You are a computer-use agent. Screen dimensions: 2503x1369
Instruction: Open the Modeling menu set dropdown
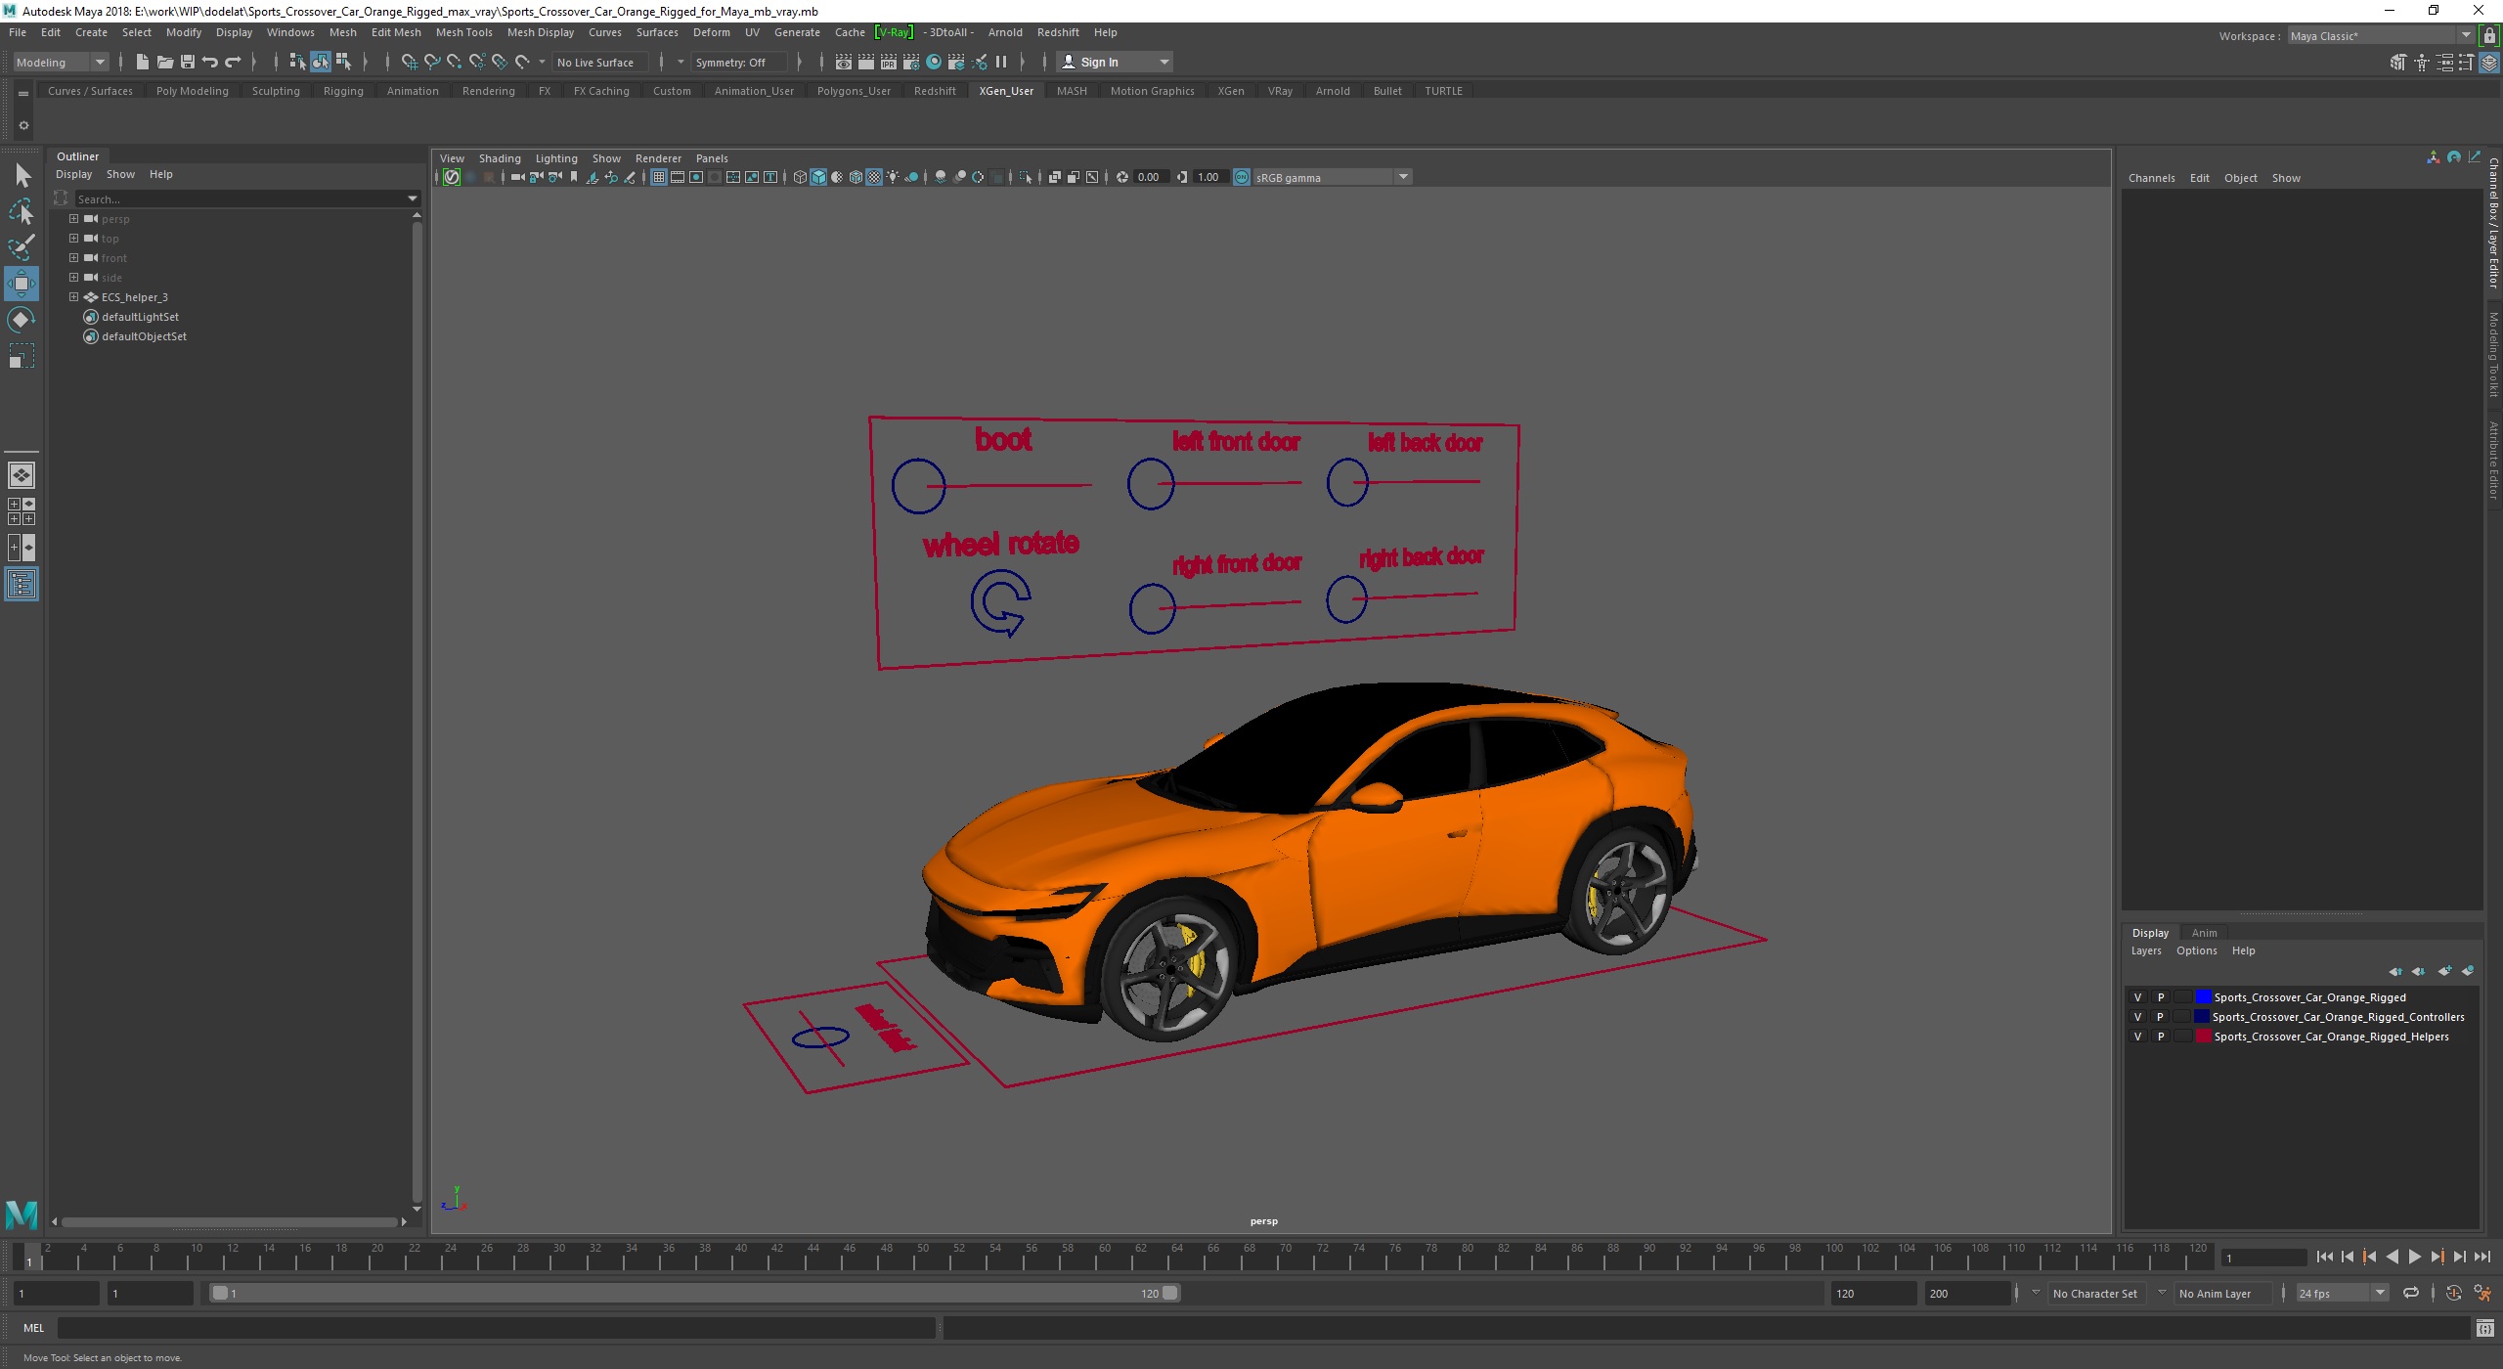coord(61,63)
